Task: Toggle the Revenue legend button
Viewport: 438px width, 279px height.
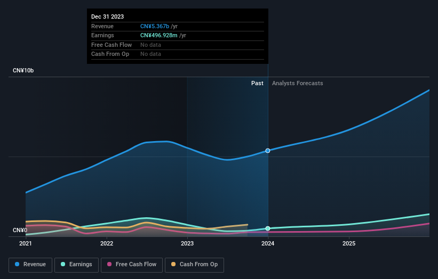Action: point(30,265)
